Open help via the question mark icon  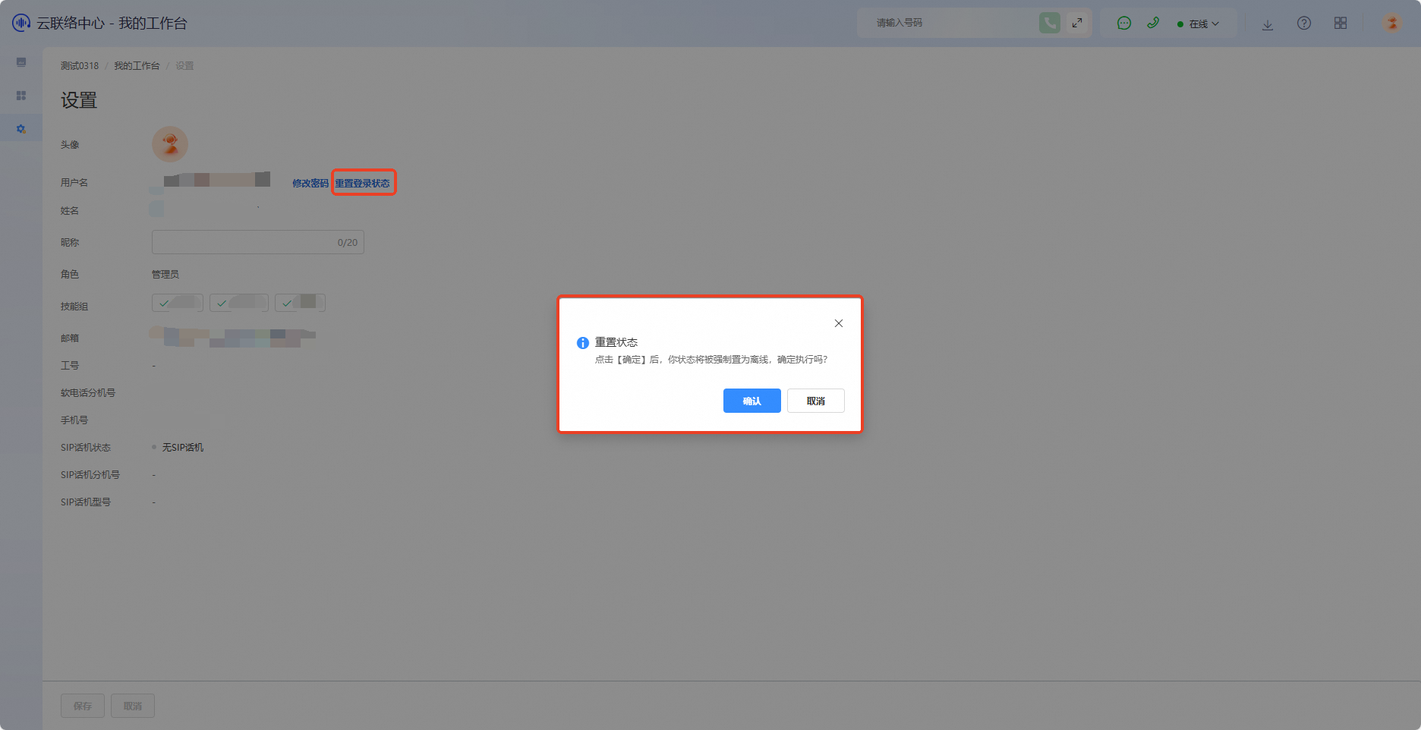(1304, 24)
